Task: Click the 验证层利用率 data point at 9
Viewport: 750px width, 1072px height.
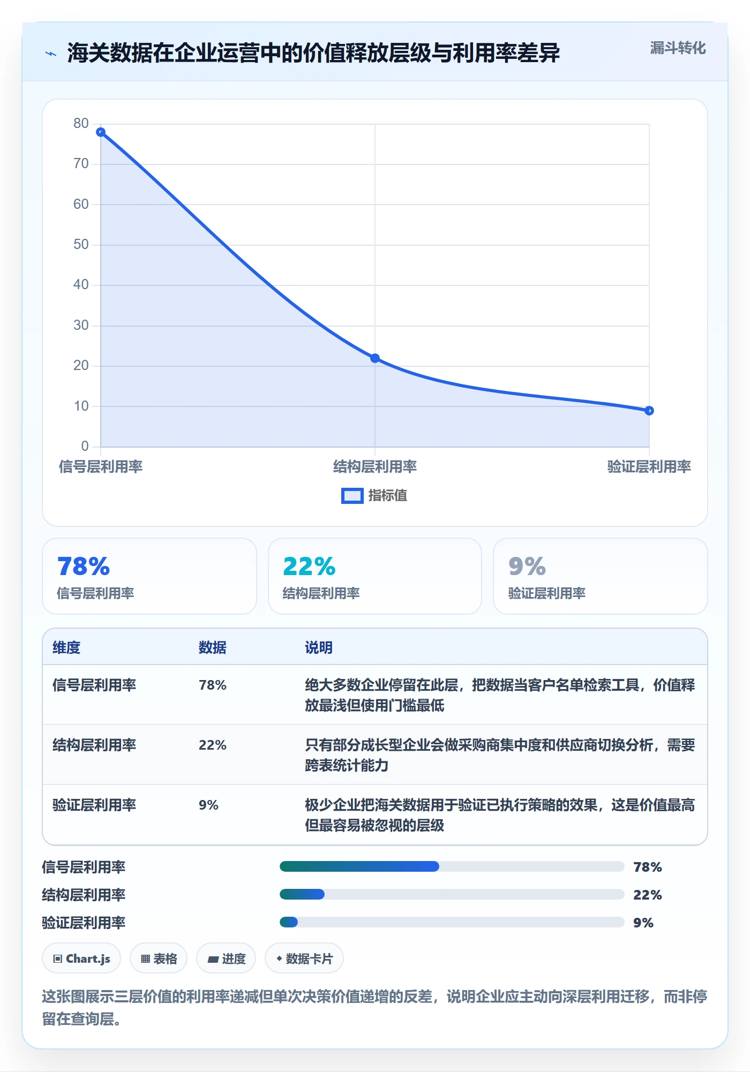Action: (649, 411)
